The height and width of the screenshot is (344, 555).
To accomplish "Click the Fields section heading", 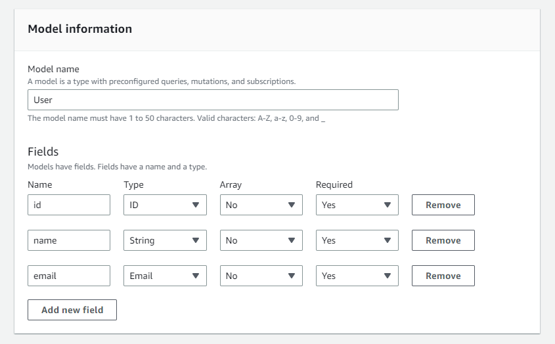I will (43, 152).
